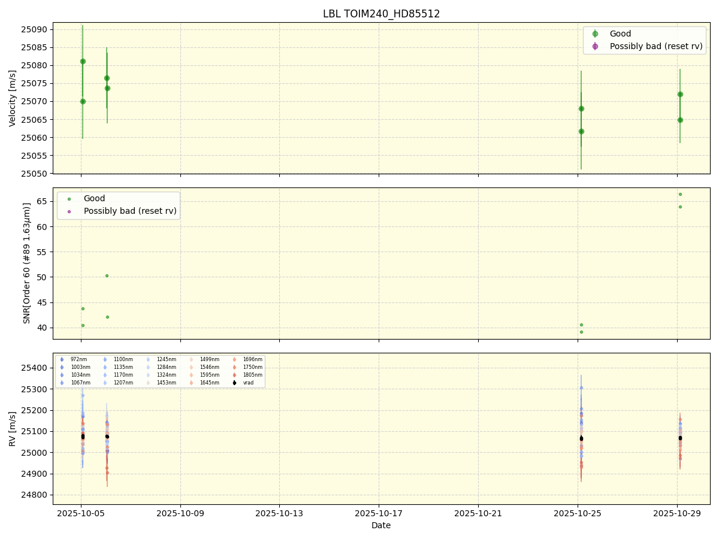This screenshot has height=539, width=719.
Task: Click the 1805nm legend entry
Action: pyautogui.click(x=247, y=375)
